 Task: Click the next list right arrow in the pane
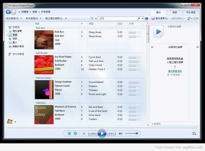(x=198, y=47)
